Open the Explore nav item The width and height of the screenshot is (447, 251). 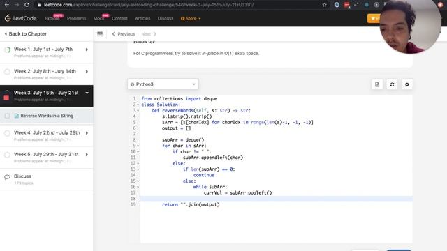(x=52, y=19)
